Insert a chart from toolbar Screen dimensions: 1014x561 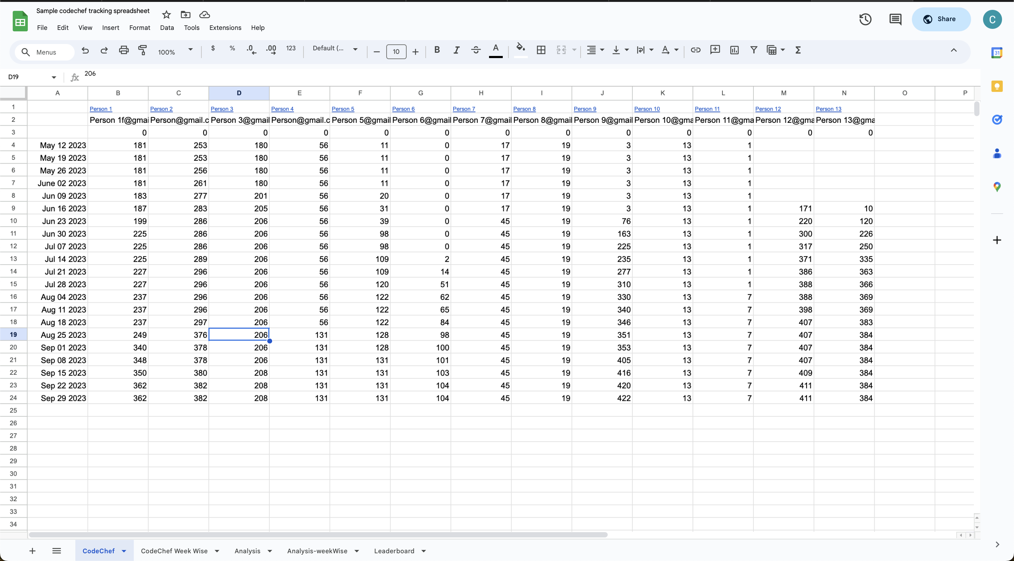[x=734, y=50]
